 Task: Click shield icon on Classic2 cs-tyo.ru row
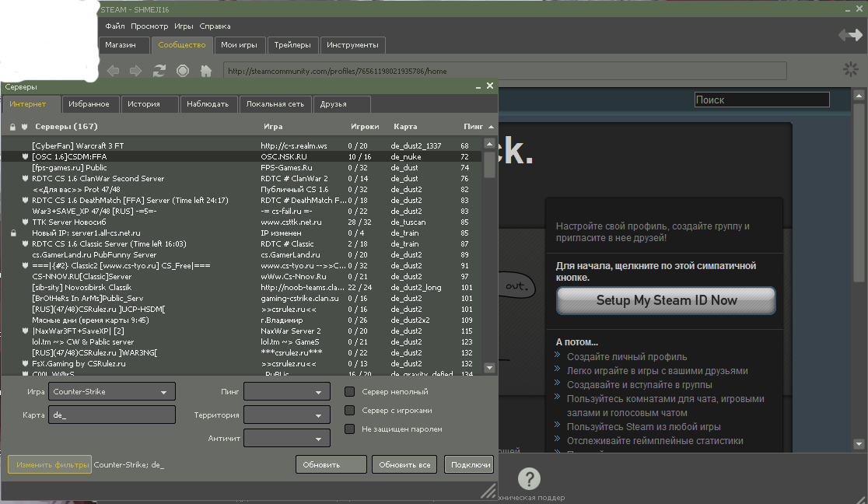pos(25,266)
